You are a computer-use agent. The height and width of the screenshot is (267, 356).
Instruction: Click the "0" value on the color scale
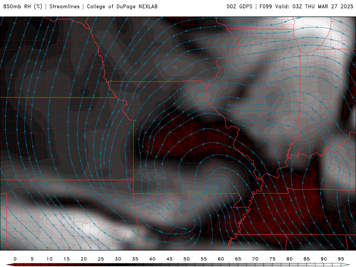pos(15,259)
